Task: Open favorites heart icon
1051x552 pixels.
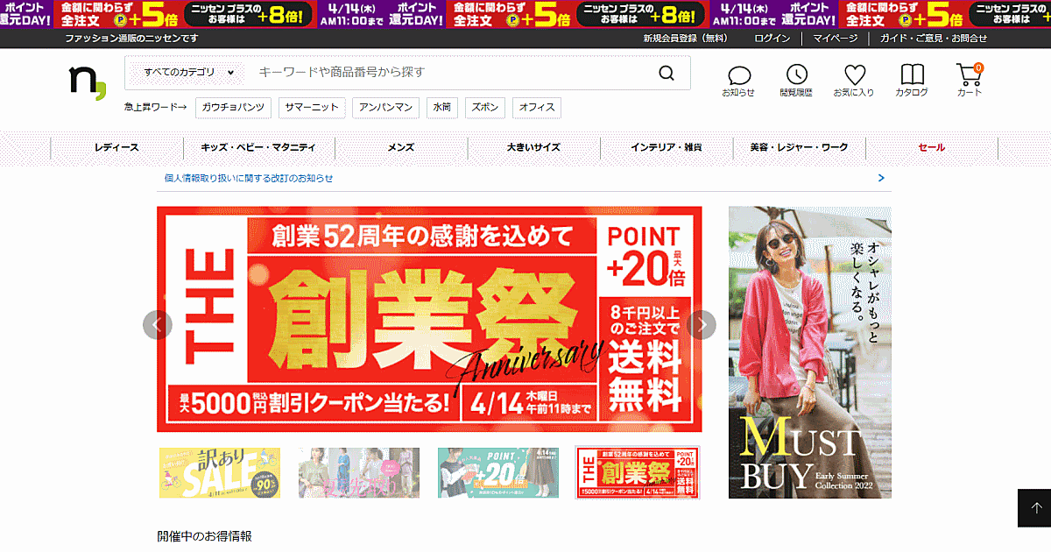Action: pos(854,76)
